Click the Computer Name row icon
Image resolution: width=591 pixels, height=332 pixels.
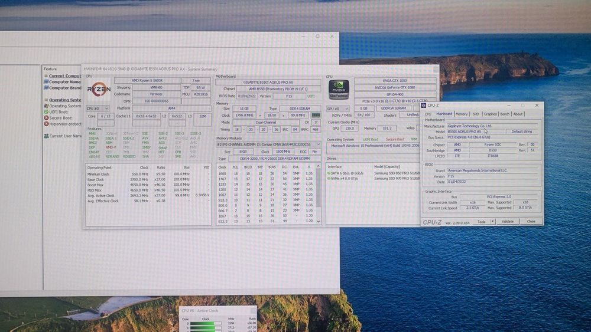point(46,81)
